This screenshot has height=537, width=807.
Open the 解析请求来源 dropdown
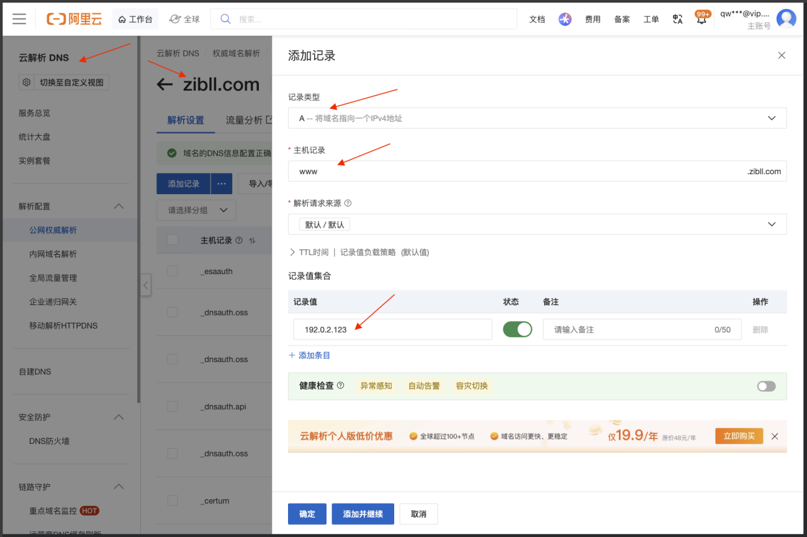coord(537,224)
